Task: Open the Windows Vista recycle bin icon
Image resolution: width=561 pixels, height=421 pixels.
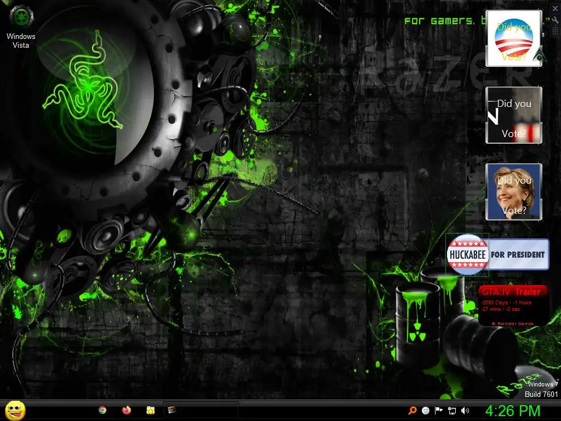Action: tap(21, 26)
